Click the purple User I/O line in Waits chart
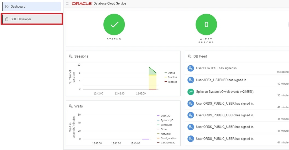 [146, 139]
